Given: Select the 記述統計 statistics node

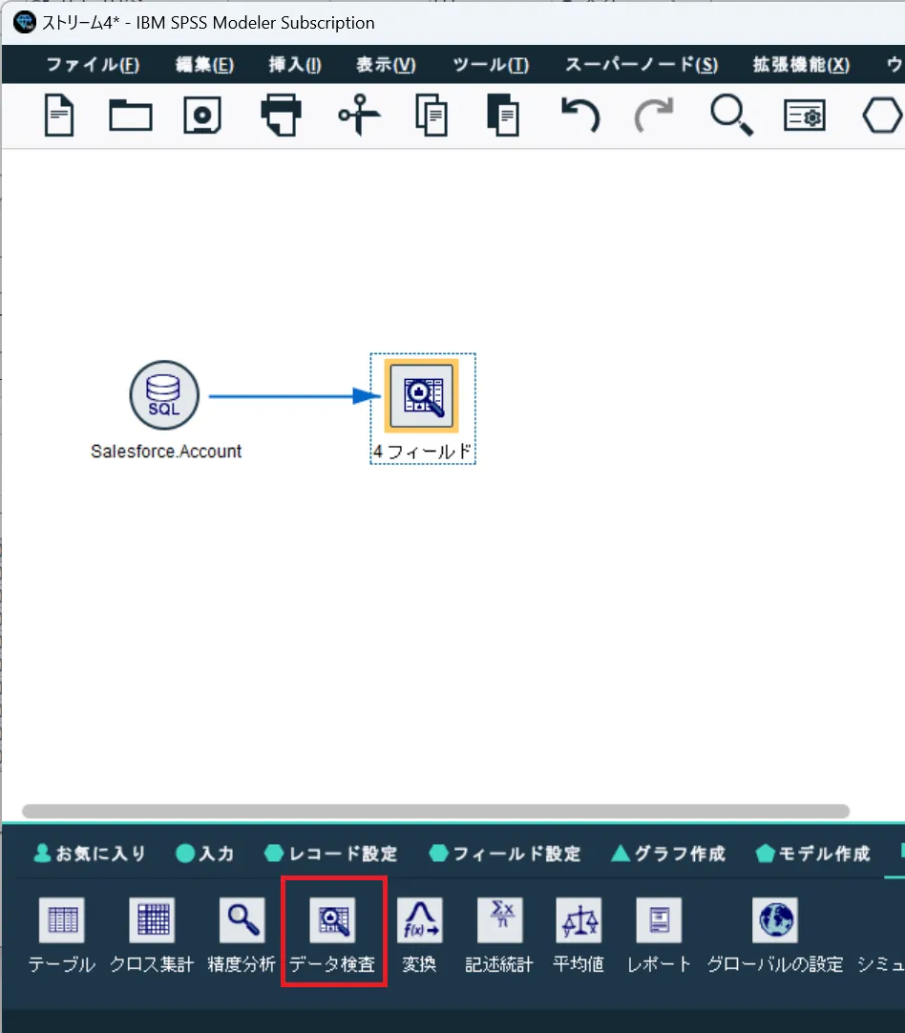Looking at the screenshot, I should [x=499, y=933].
